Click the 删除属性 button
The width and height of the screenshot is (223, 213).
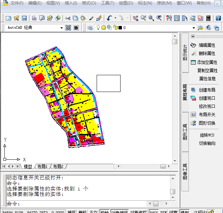203,54
